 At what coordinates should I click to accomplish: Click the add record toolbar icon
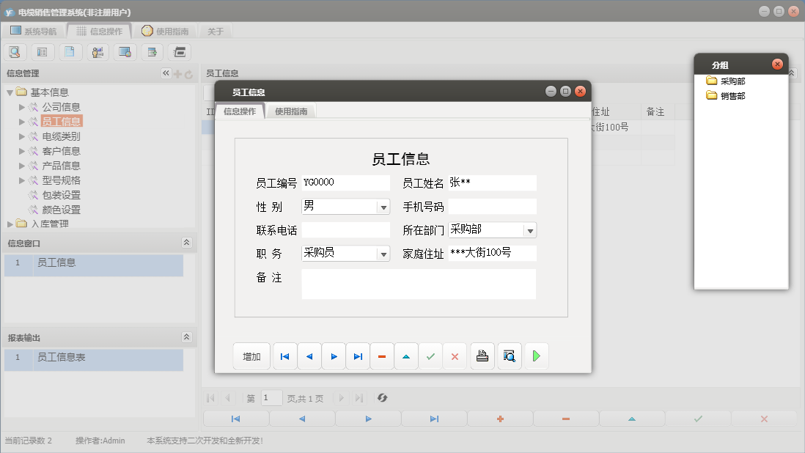point(151,51)
